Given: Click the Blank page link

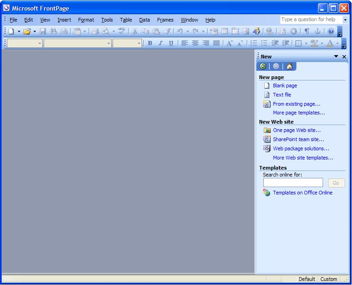Looking at the screenshot, I should (285, 85).
